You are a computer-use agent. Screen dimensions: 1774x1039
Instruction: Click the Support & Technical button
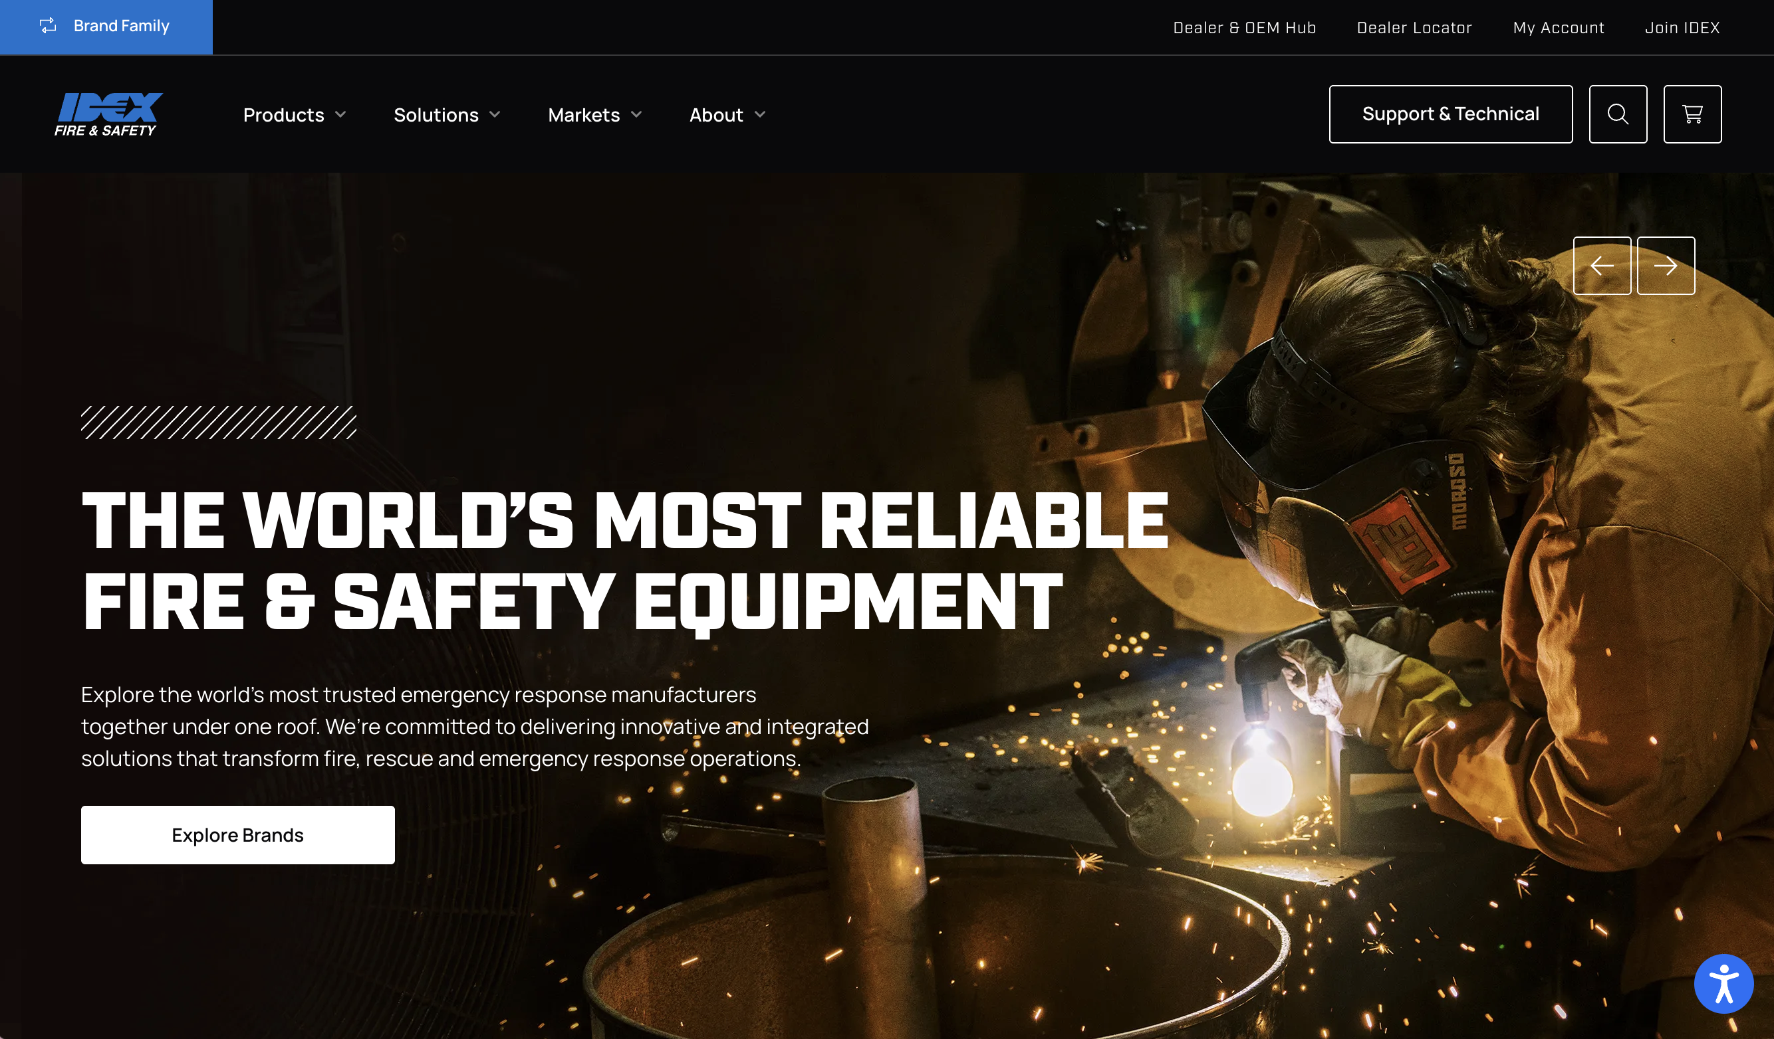[x=1450, y=114]
